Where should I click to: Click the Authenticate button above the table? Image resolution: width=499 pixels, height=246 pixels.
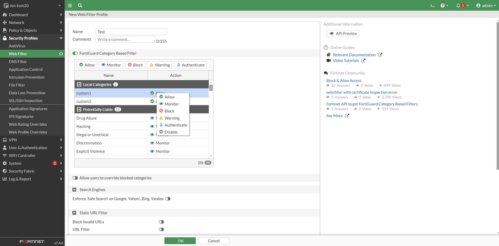[x=191, y=65]
